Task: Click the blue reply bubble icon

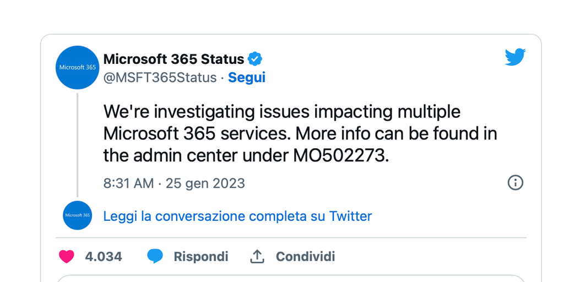Action: tap(155, 257)
